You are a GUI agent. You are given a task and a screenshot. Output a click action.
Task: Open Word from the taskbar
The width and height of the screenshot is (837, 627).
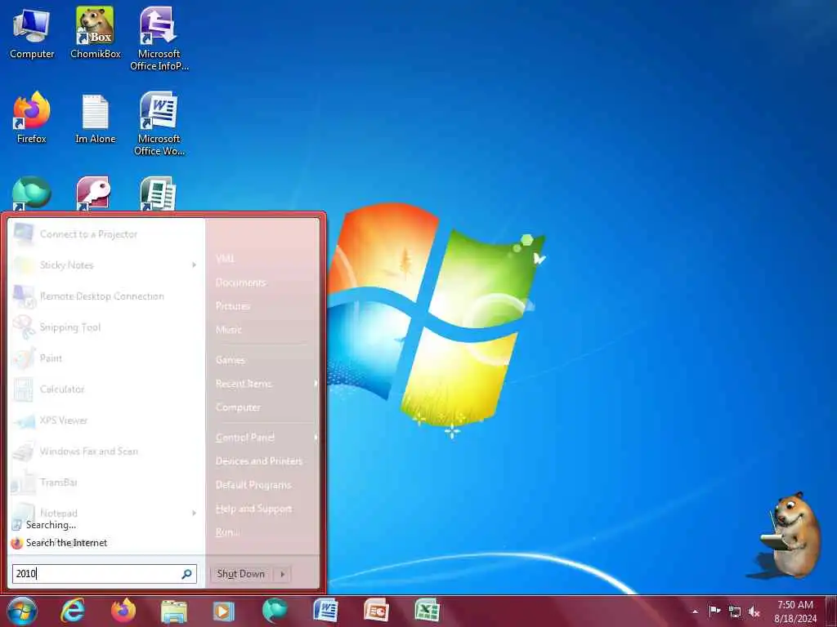325,611
